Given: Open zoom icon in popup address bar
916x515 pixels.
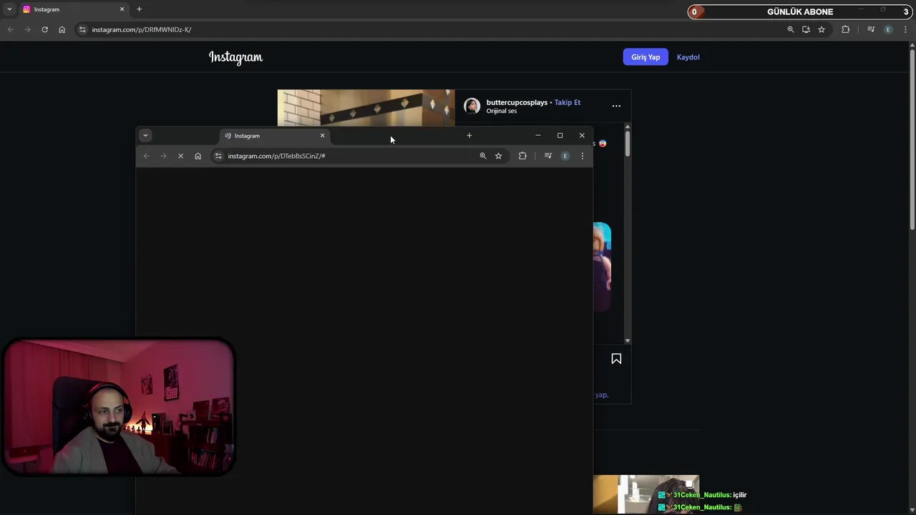Looking at the screenshot, I should click(x=483, y=156).
